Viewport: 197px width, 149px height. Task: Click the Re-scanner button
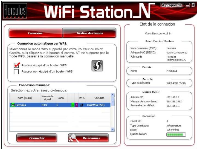(x=88, y=138)
